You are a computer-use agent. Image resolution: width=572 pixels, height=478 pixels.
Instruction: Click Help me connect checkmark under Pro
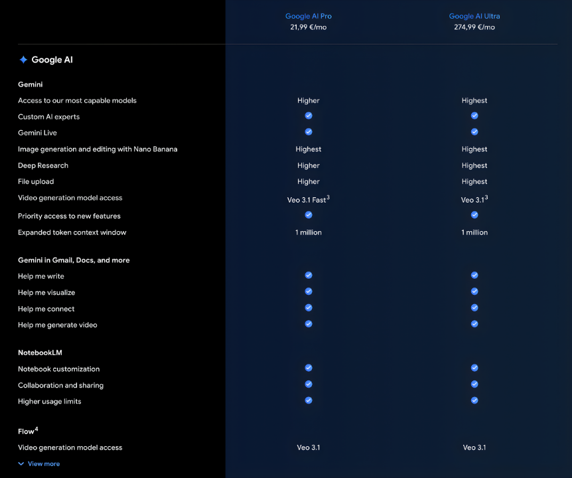[x=309, y=307]
